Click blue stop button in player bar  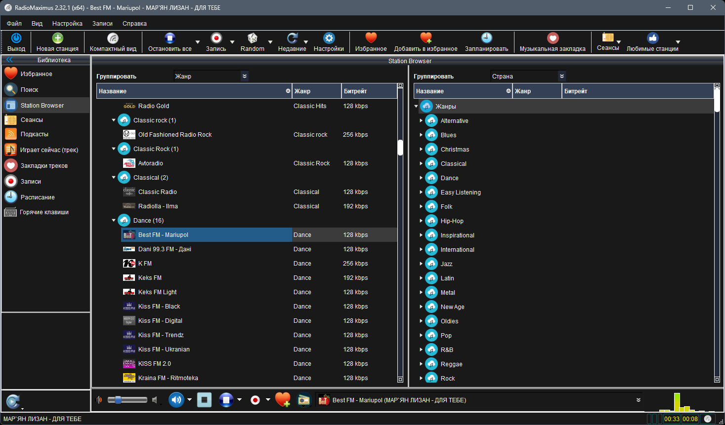coord(226,400)
